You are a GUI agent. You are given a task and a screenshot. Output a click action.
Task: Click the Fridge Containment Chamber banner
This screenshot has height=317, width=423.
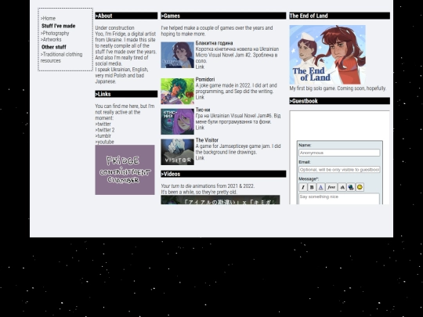pos(125,170)
